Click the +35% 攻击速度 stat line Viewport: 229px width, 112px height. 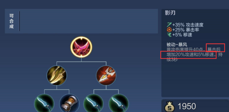[185, 25]
